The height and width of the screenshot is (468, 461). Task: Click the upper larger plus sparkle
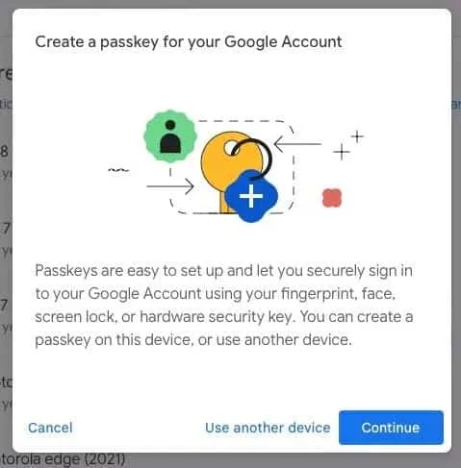pyautogui.click(x=357, y=136)
